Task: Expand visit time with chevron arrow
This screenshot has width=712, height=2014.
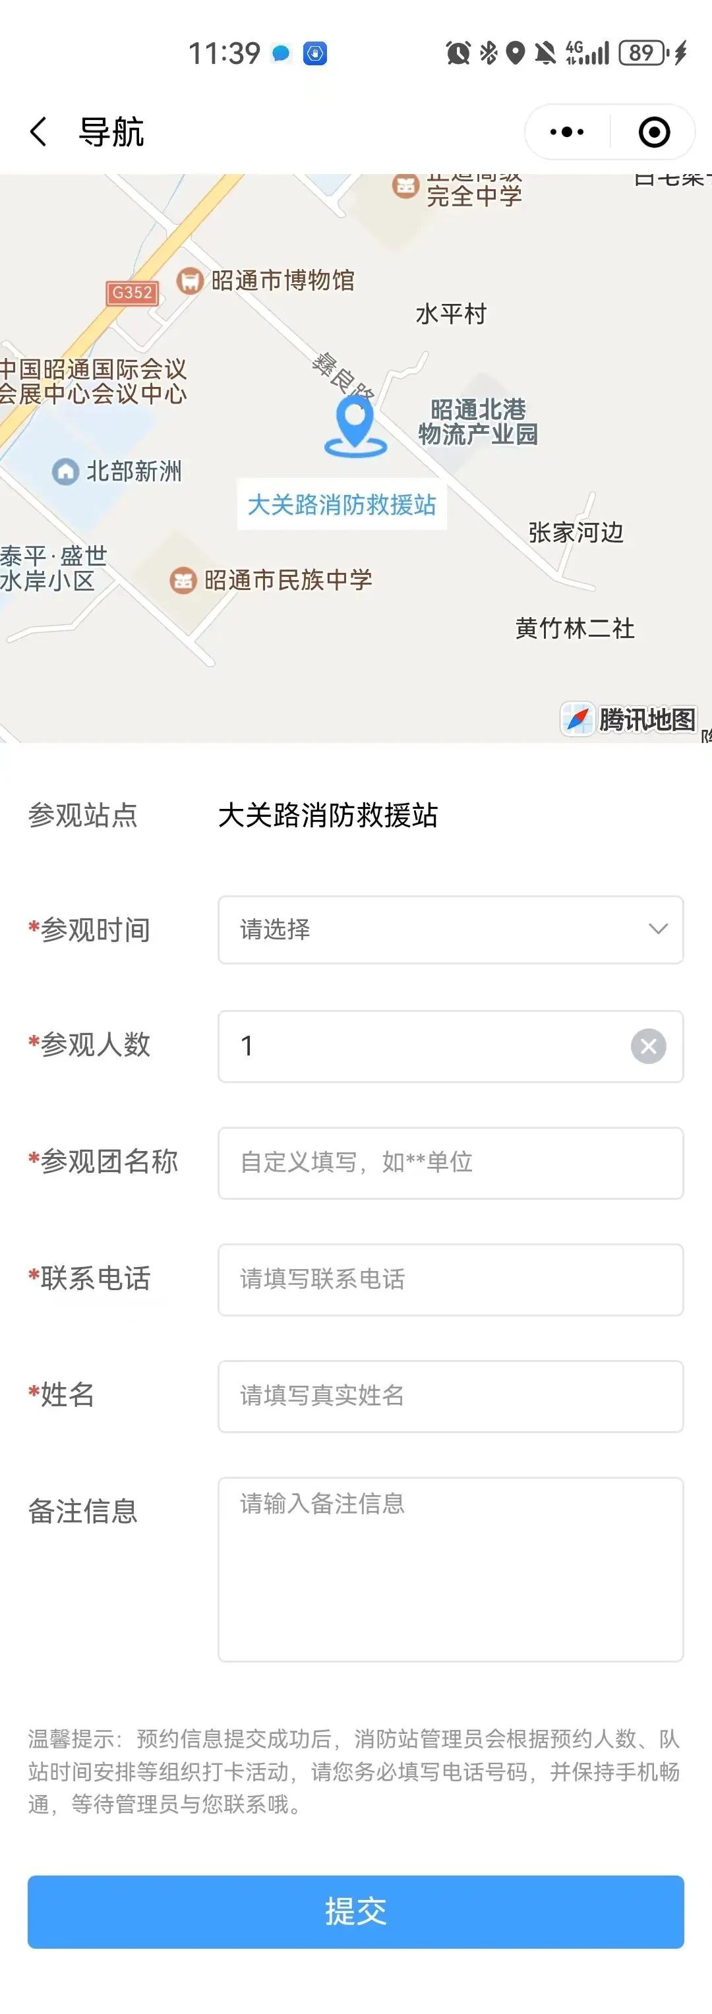Action: 658,930
